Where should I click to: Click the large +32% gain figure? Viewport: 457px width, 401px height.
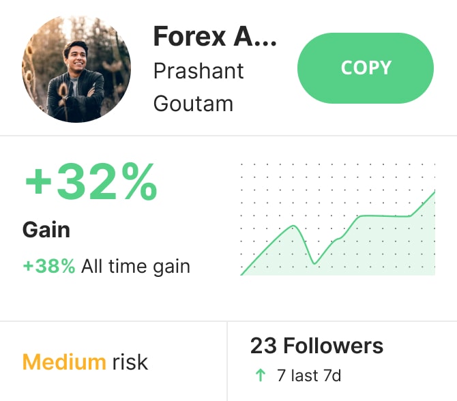(x=91, y=183)
